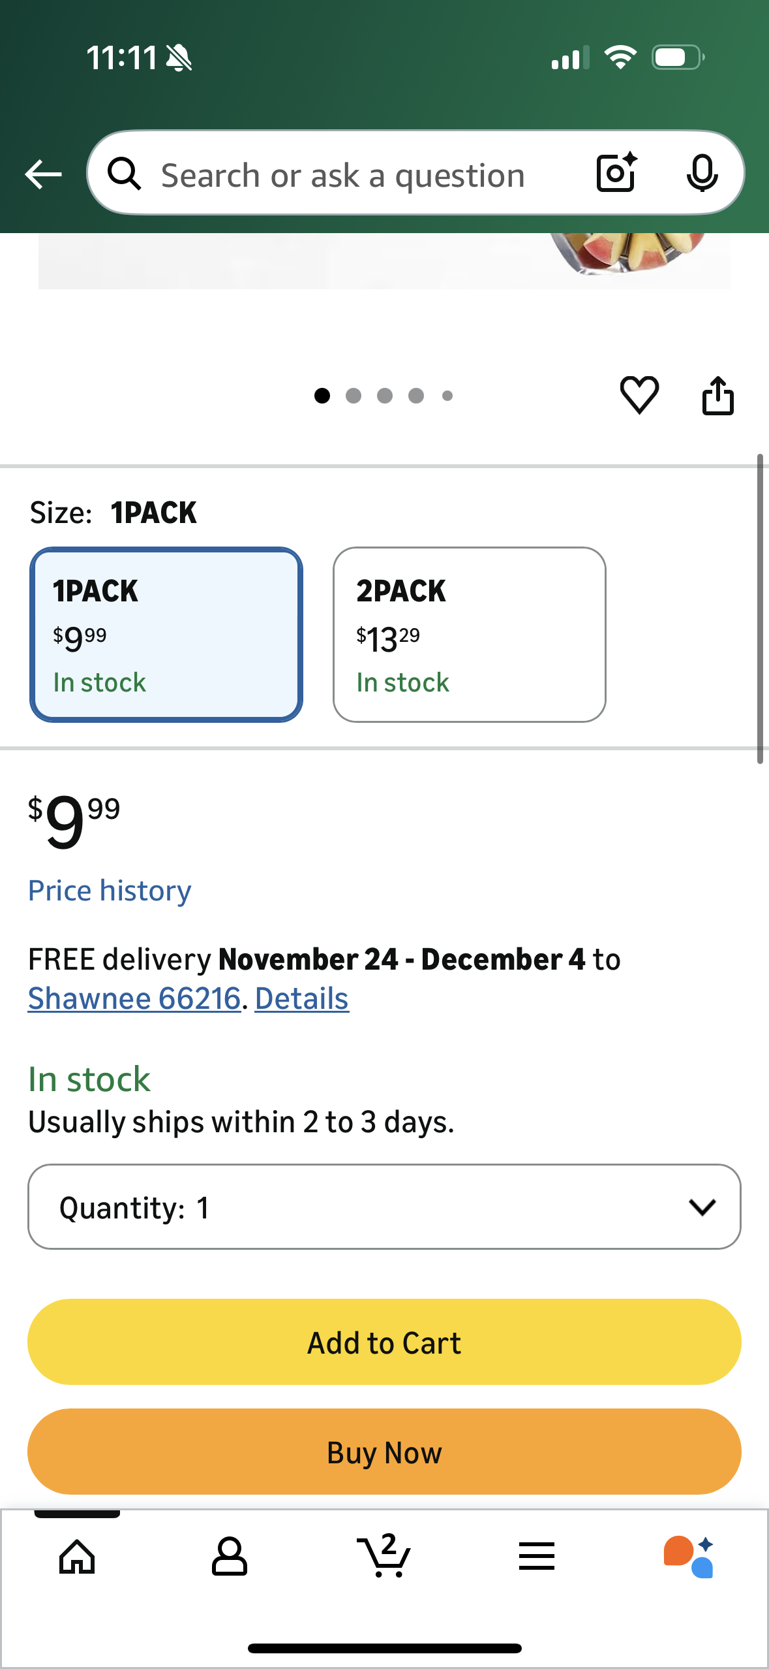Viewport: 769px width, 1669px height.
Task: Change delivery location Shawnee 66216
Action: (x=134, y=998)
